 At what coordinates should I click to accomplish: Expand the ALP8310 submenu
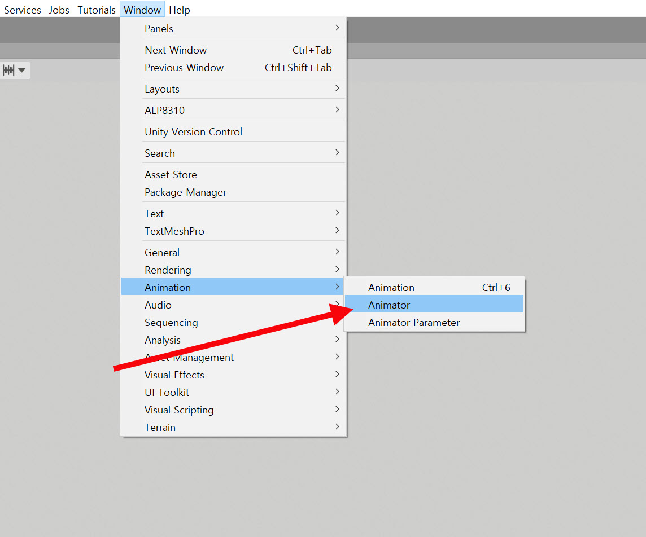pyautogui.click(x=233, y=111)
